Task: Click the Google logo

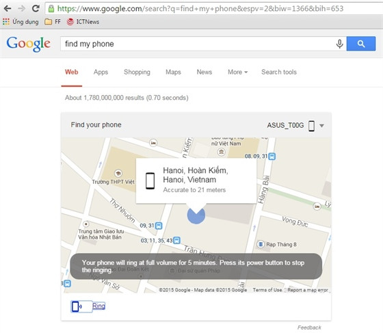Action: (x=29, y=44)
